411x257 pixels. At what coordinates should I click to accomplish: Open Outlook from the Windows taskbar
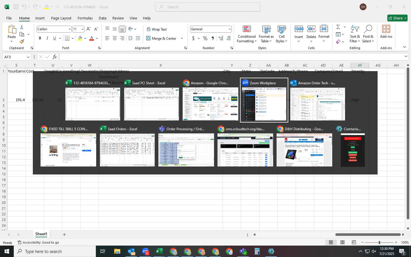[x=131, y=251]
